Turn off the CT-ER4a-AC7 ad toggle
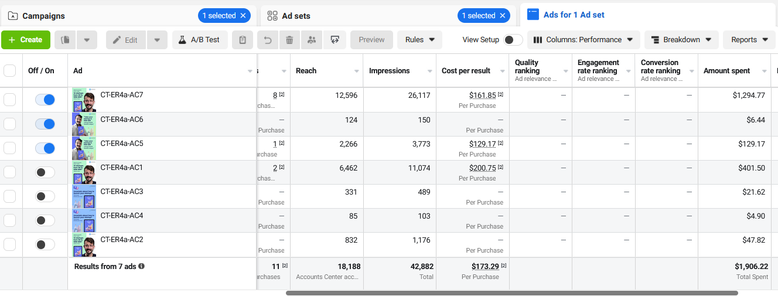The height and width of the screenshot is (296, 778). 45,100
